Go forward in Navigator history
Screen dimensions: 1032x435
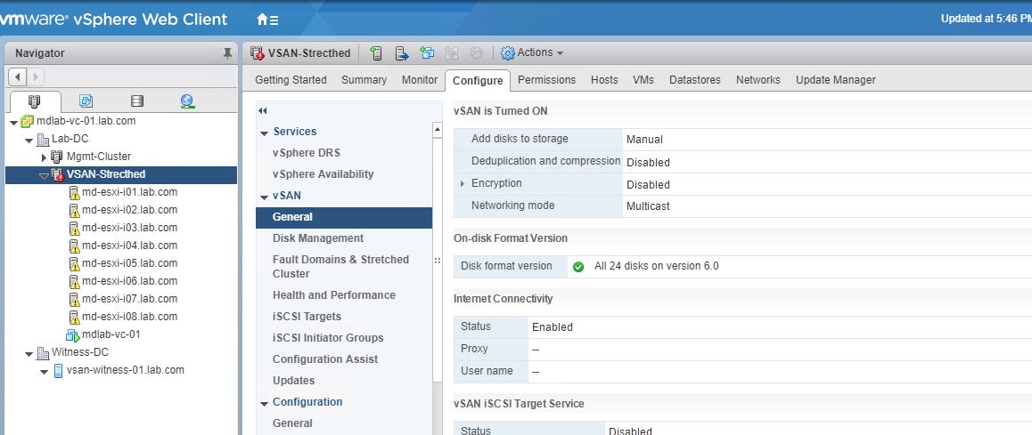coord(35,77)
